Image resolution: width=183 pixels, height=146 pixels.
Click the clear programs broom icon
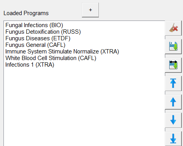[173, 28]
